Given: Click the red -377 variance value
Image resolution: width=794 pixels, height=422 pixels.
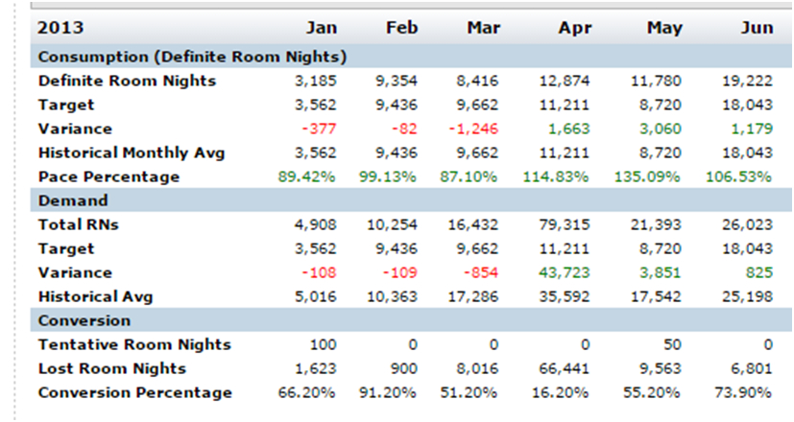Looking at the screenshot, I should pos(319,129).
